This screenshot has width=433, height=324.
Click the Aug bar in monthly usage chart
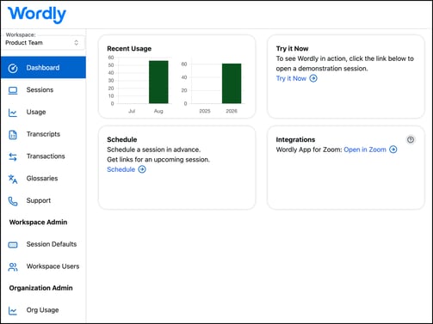[x=158, y=82]
